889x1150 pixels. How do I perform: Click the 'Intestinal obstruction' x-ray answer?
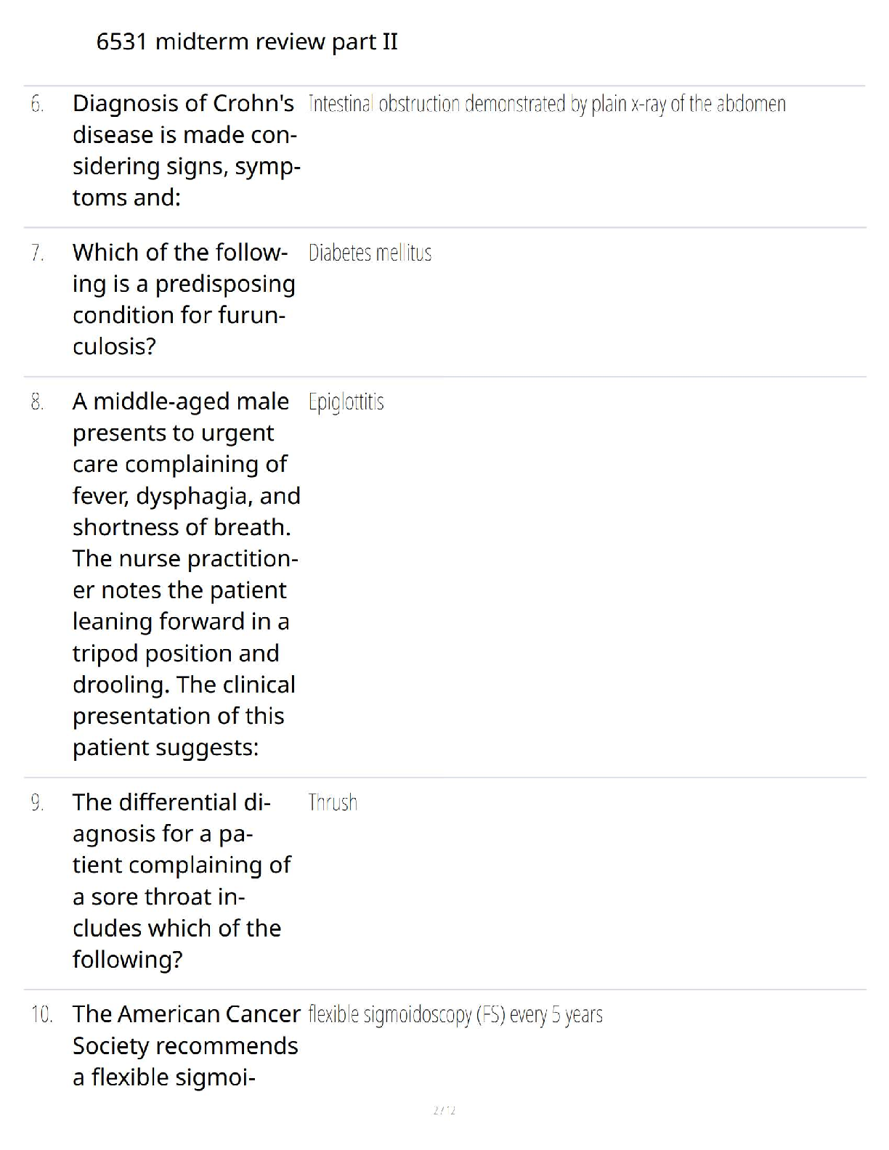tap(546, 105)
